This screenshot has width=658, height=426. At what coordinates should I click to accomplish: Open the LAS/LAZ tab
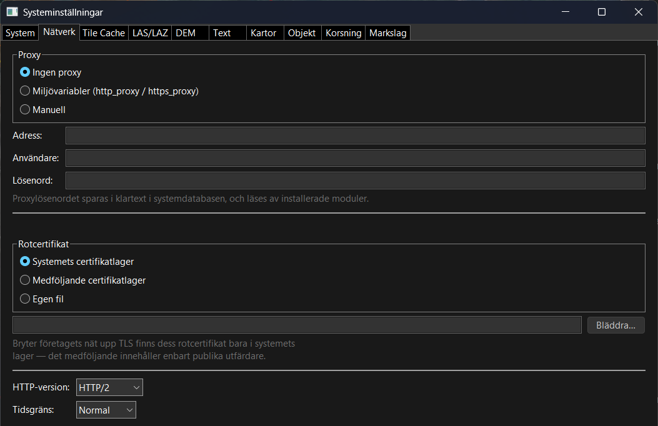coord(150,33)
